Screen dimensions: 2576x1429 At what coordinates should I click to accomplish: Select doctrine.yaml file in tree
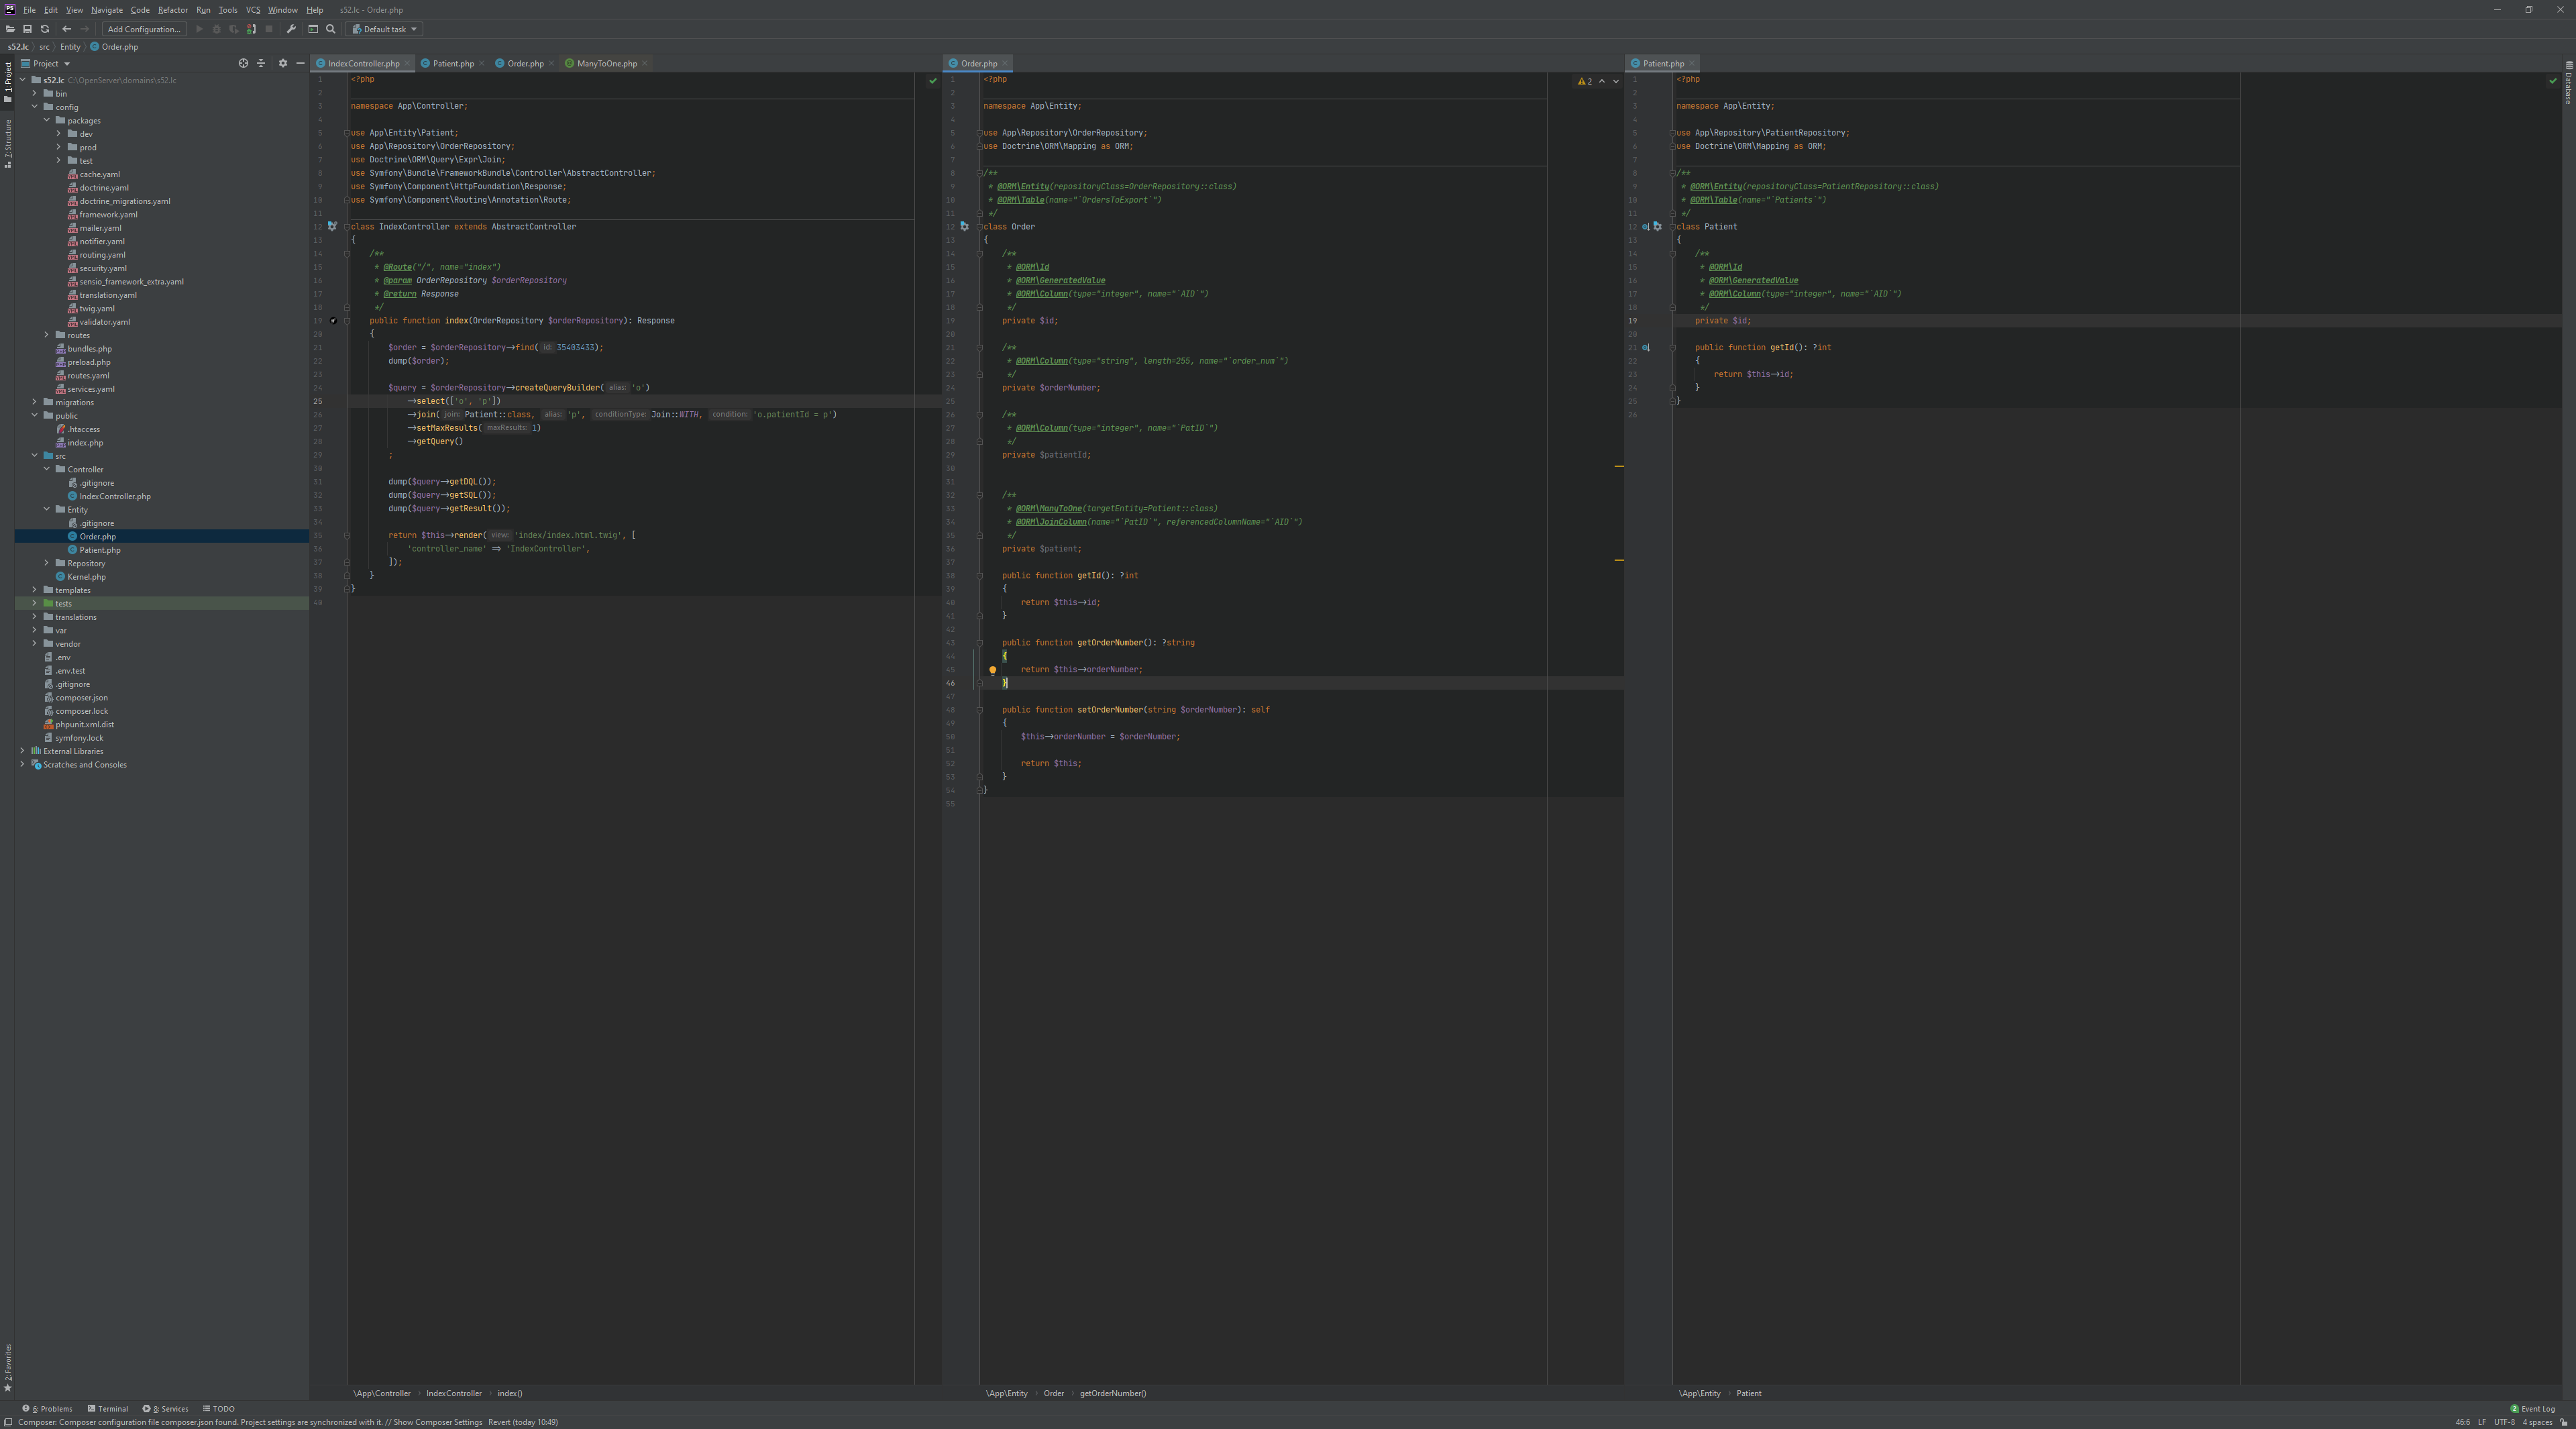(x=104, y=187)
